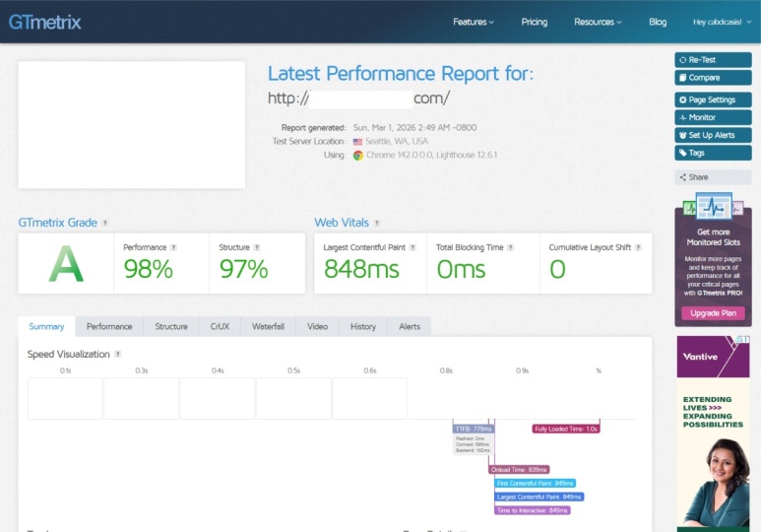Switch to the History tab
This screenshot has width=761, height=532.
[x=363, y=326]
